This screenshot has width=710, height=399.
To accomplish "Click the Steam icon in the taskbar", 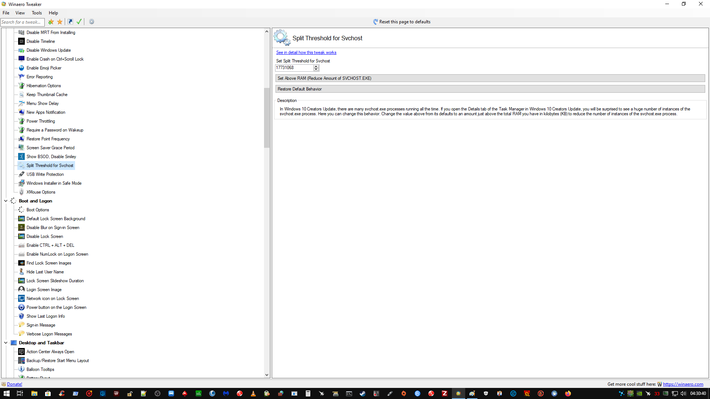I will pyautogui.click(x=362, y=393).
